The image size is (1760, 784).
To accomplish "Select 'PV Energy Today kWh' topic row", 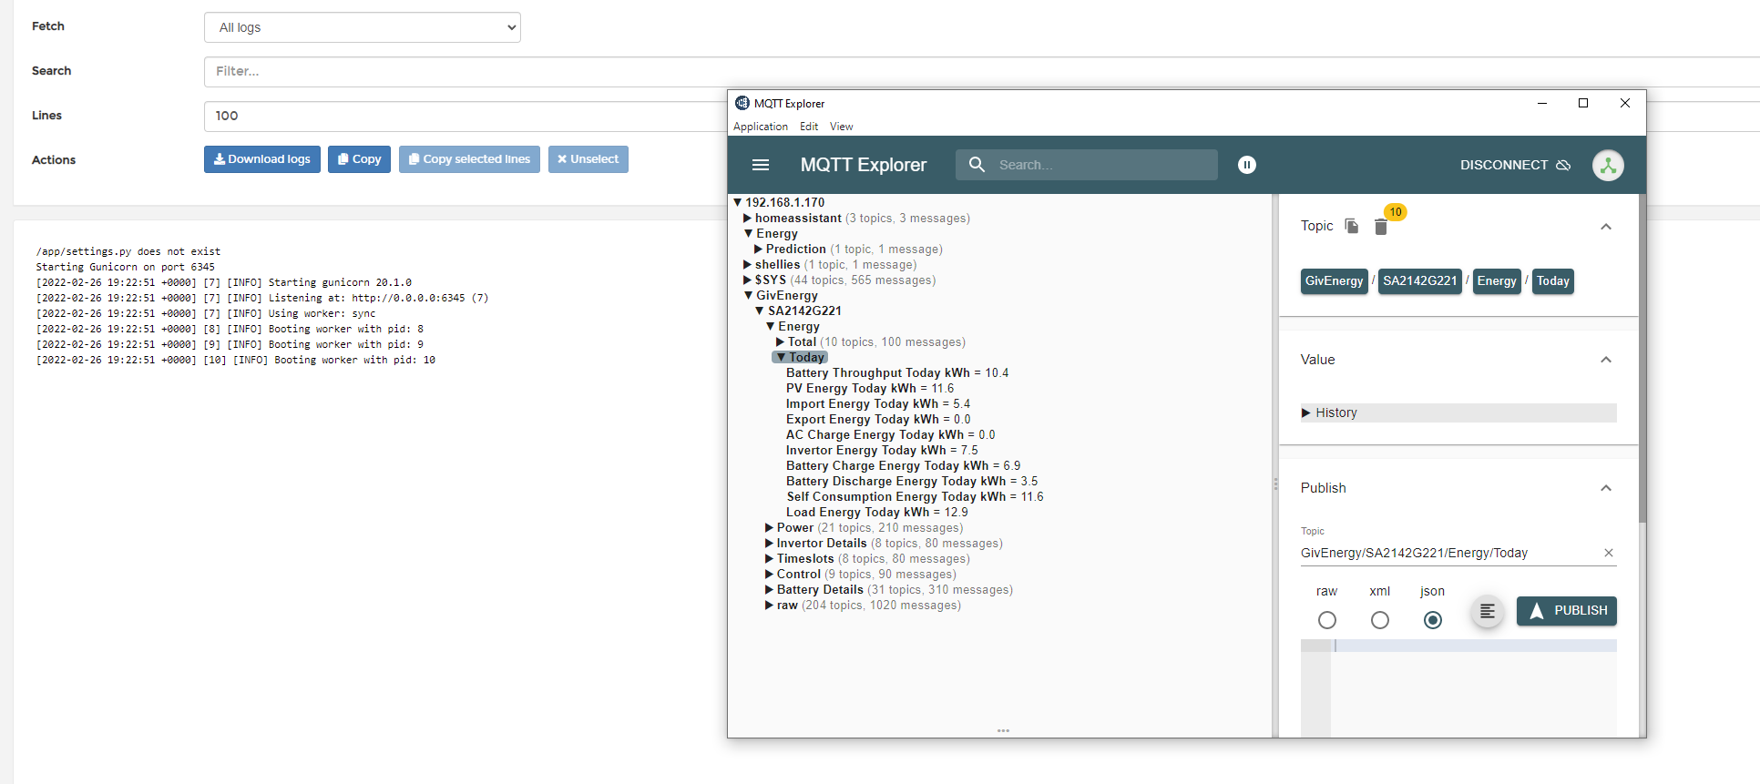I will (x=870, y=389).
